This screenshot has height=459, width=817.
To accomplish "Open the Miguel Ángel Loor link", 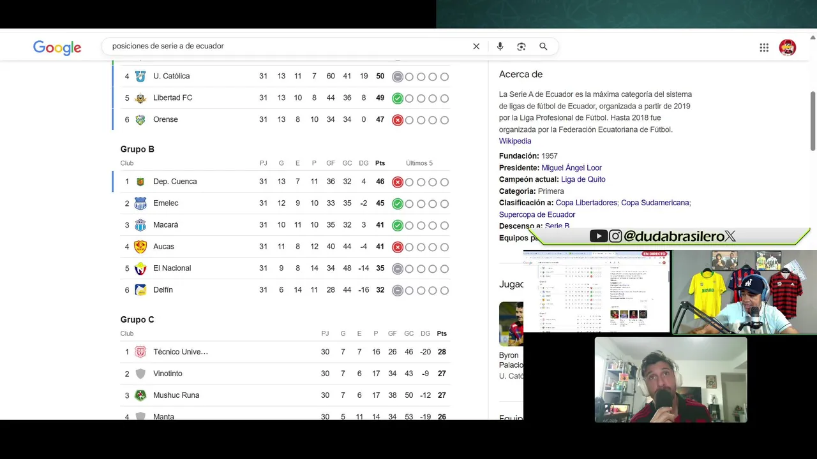I will [x=571, y=168].
